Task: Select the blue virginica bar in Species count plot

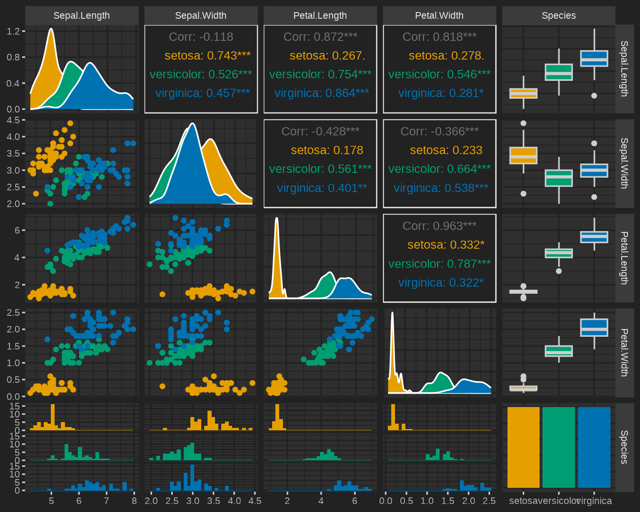Action: pos(594,447)
